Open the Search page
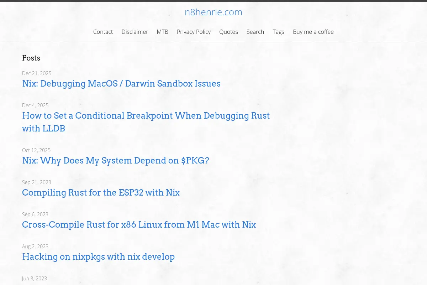Image resolution: width=427 pixels, height=285 pixels. [255, 32]
